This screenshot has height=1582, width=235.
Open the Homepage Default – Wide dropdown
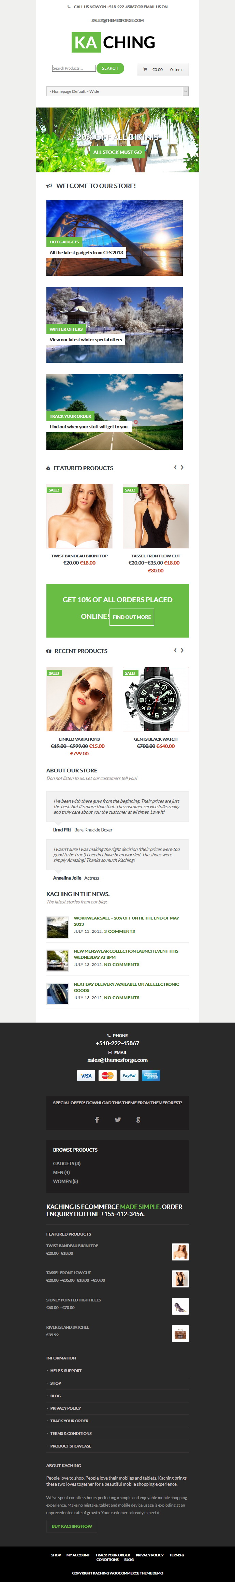click(x=117, y=91)
